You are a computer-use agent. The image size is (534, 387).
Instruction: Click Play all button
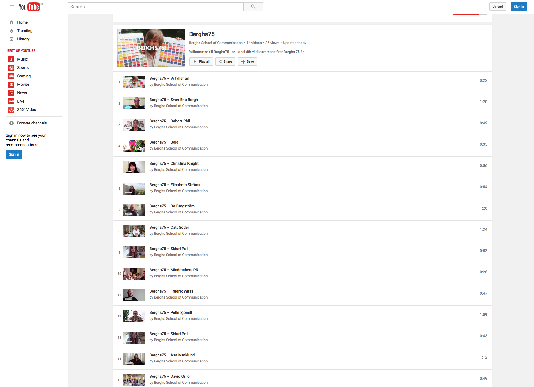tap(201, 61)
